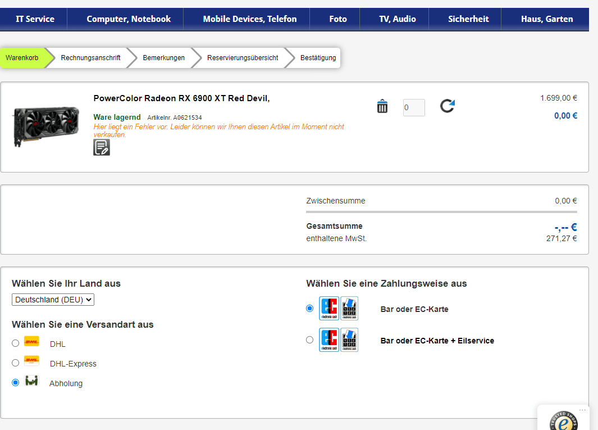Open PowerColor Radeon RX 6900 XT product link

(x=181, y=98)
